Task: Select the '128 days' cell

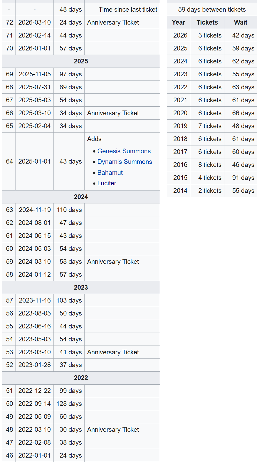Action: [x=69, y=404]
